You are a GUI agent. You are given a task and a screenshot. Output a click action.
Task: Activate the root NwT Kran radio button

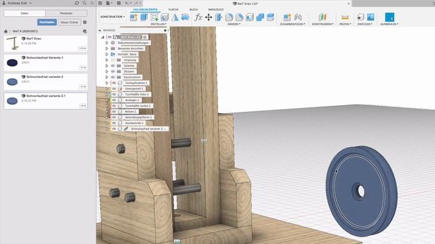145,37
